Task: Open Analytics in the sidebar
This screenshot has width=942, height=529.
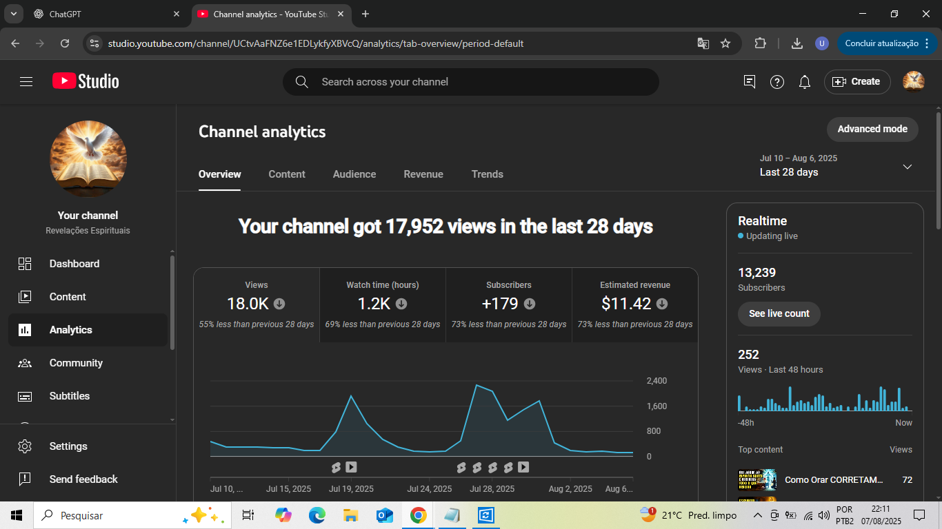Action: (x=88, y=330)
